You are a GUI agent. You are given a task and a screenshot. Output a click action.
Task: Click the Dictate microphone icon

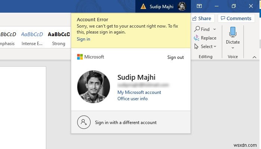233,32
